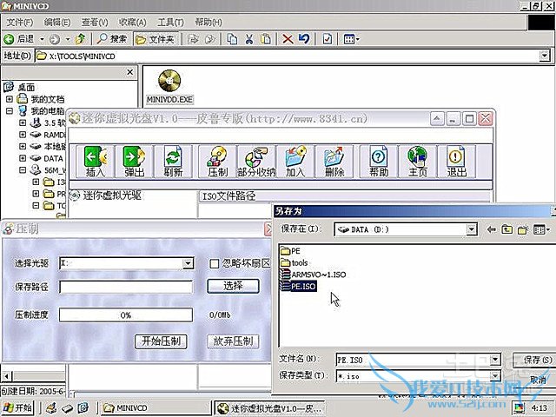This screenshot has width=556, height=417.
Task: Click the 开始压制 button
Action: (x=161, y=341)
